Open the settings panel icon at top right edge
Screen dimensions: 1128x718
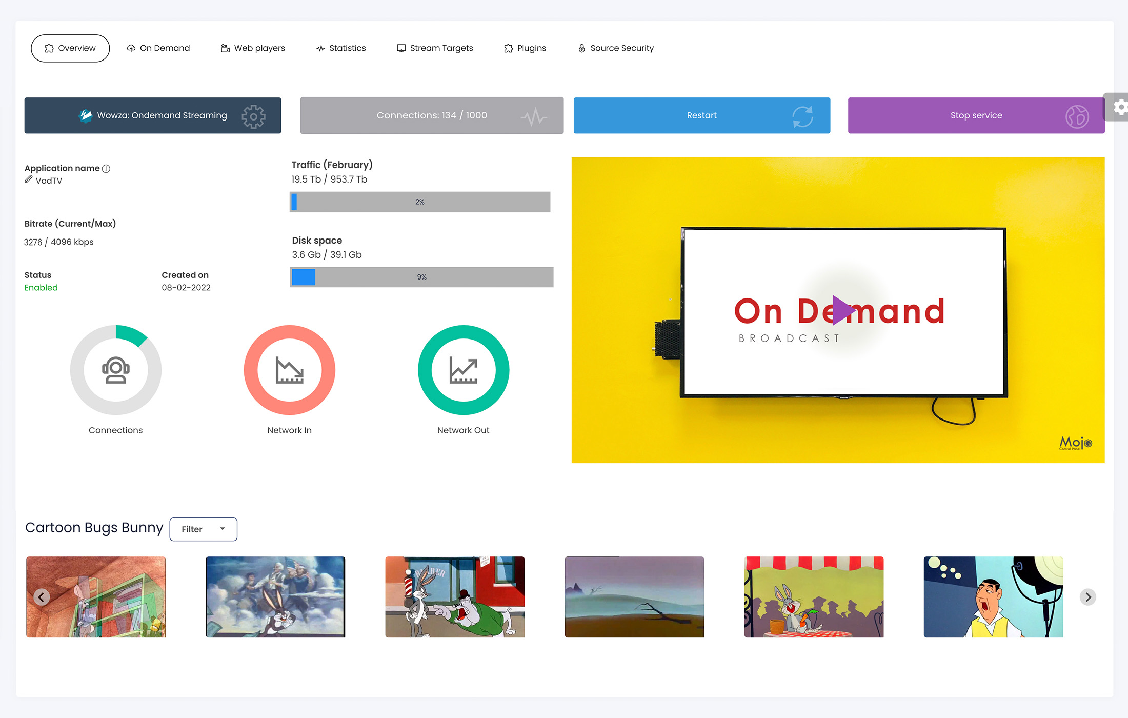pos(1121,108)
